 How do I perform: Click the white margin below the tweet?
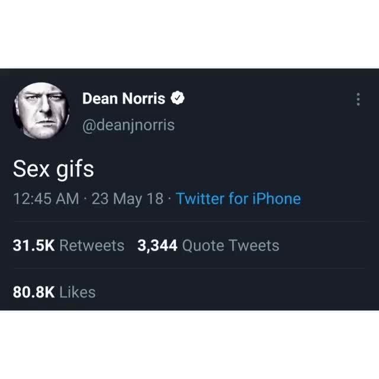[189, 345]
